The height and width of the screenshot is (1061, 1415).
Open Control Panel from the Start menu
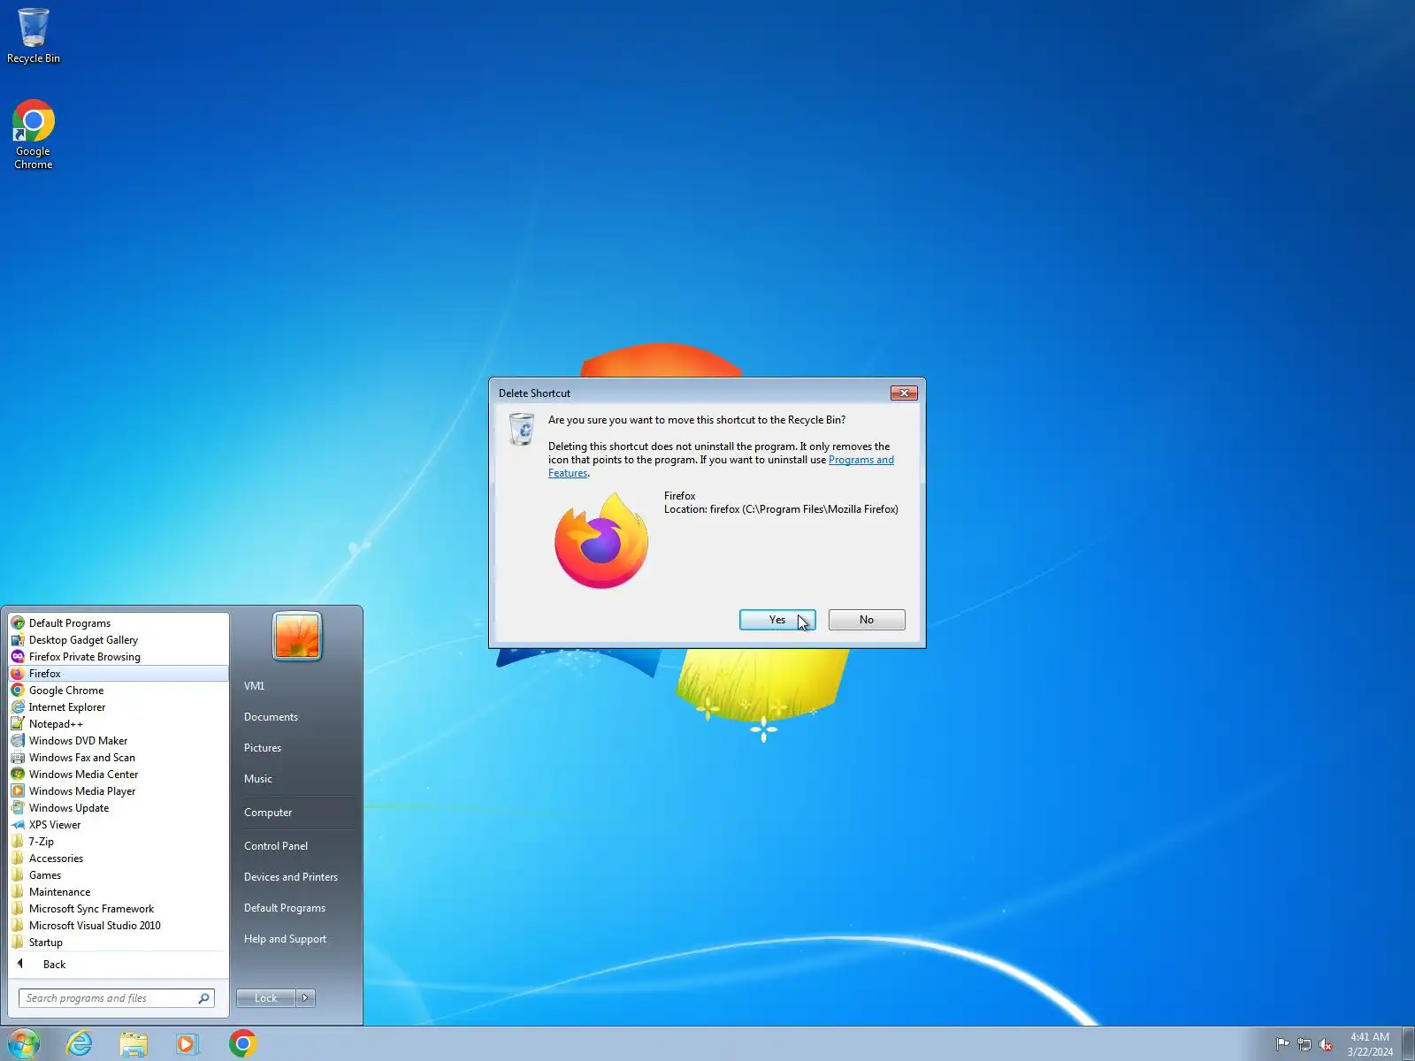pyautogui.click(x=276, y=846)
